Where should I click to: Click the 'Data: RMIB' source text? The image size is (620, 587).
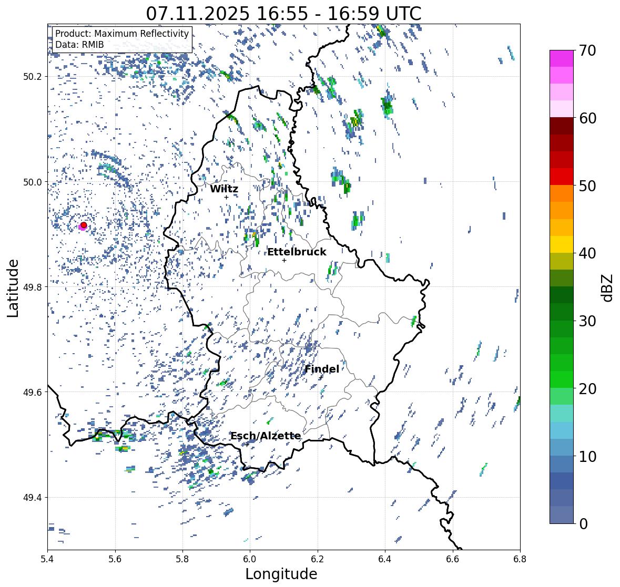coord(79,45)
